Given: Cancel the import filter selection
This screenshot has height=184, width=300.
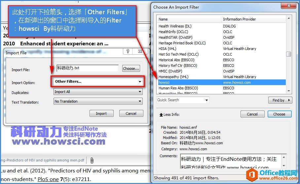Looking at the screenshot, I should [x=252, y=114].
